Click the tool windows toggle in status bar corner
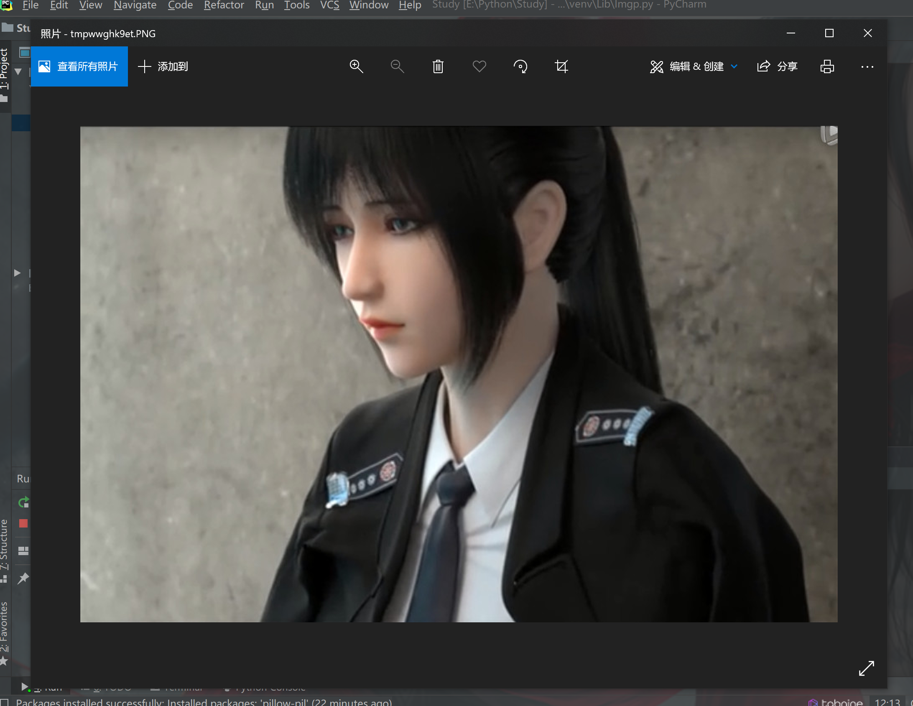The height and width of the screenshot is (706, 913). pos(4,702)
